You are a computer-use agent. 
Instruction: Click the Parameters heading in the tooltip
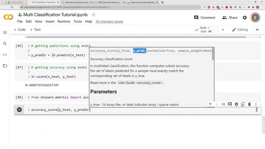[104, 92]
